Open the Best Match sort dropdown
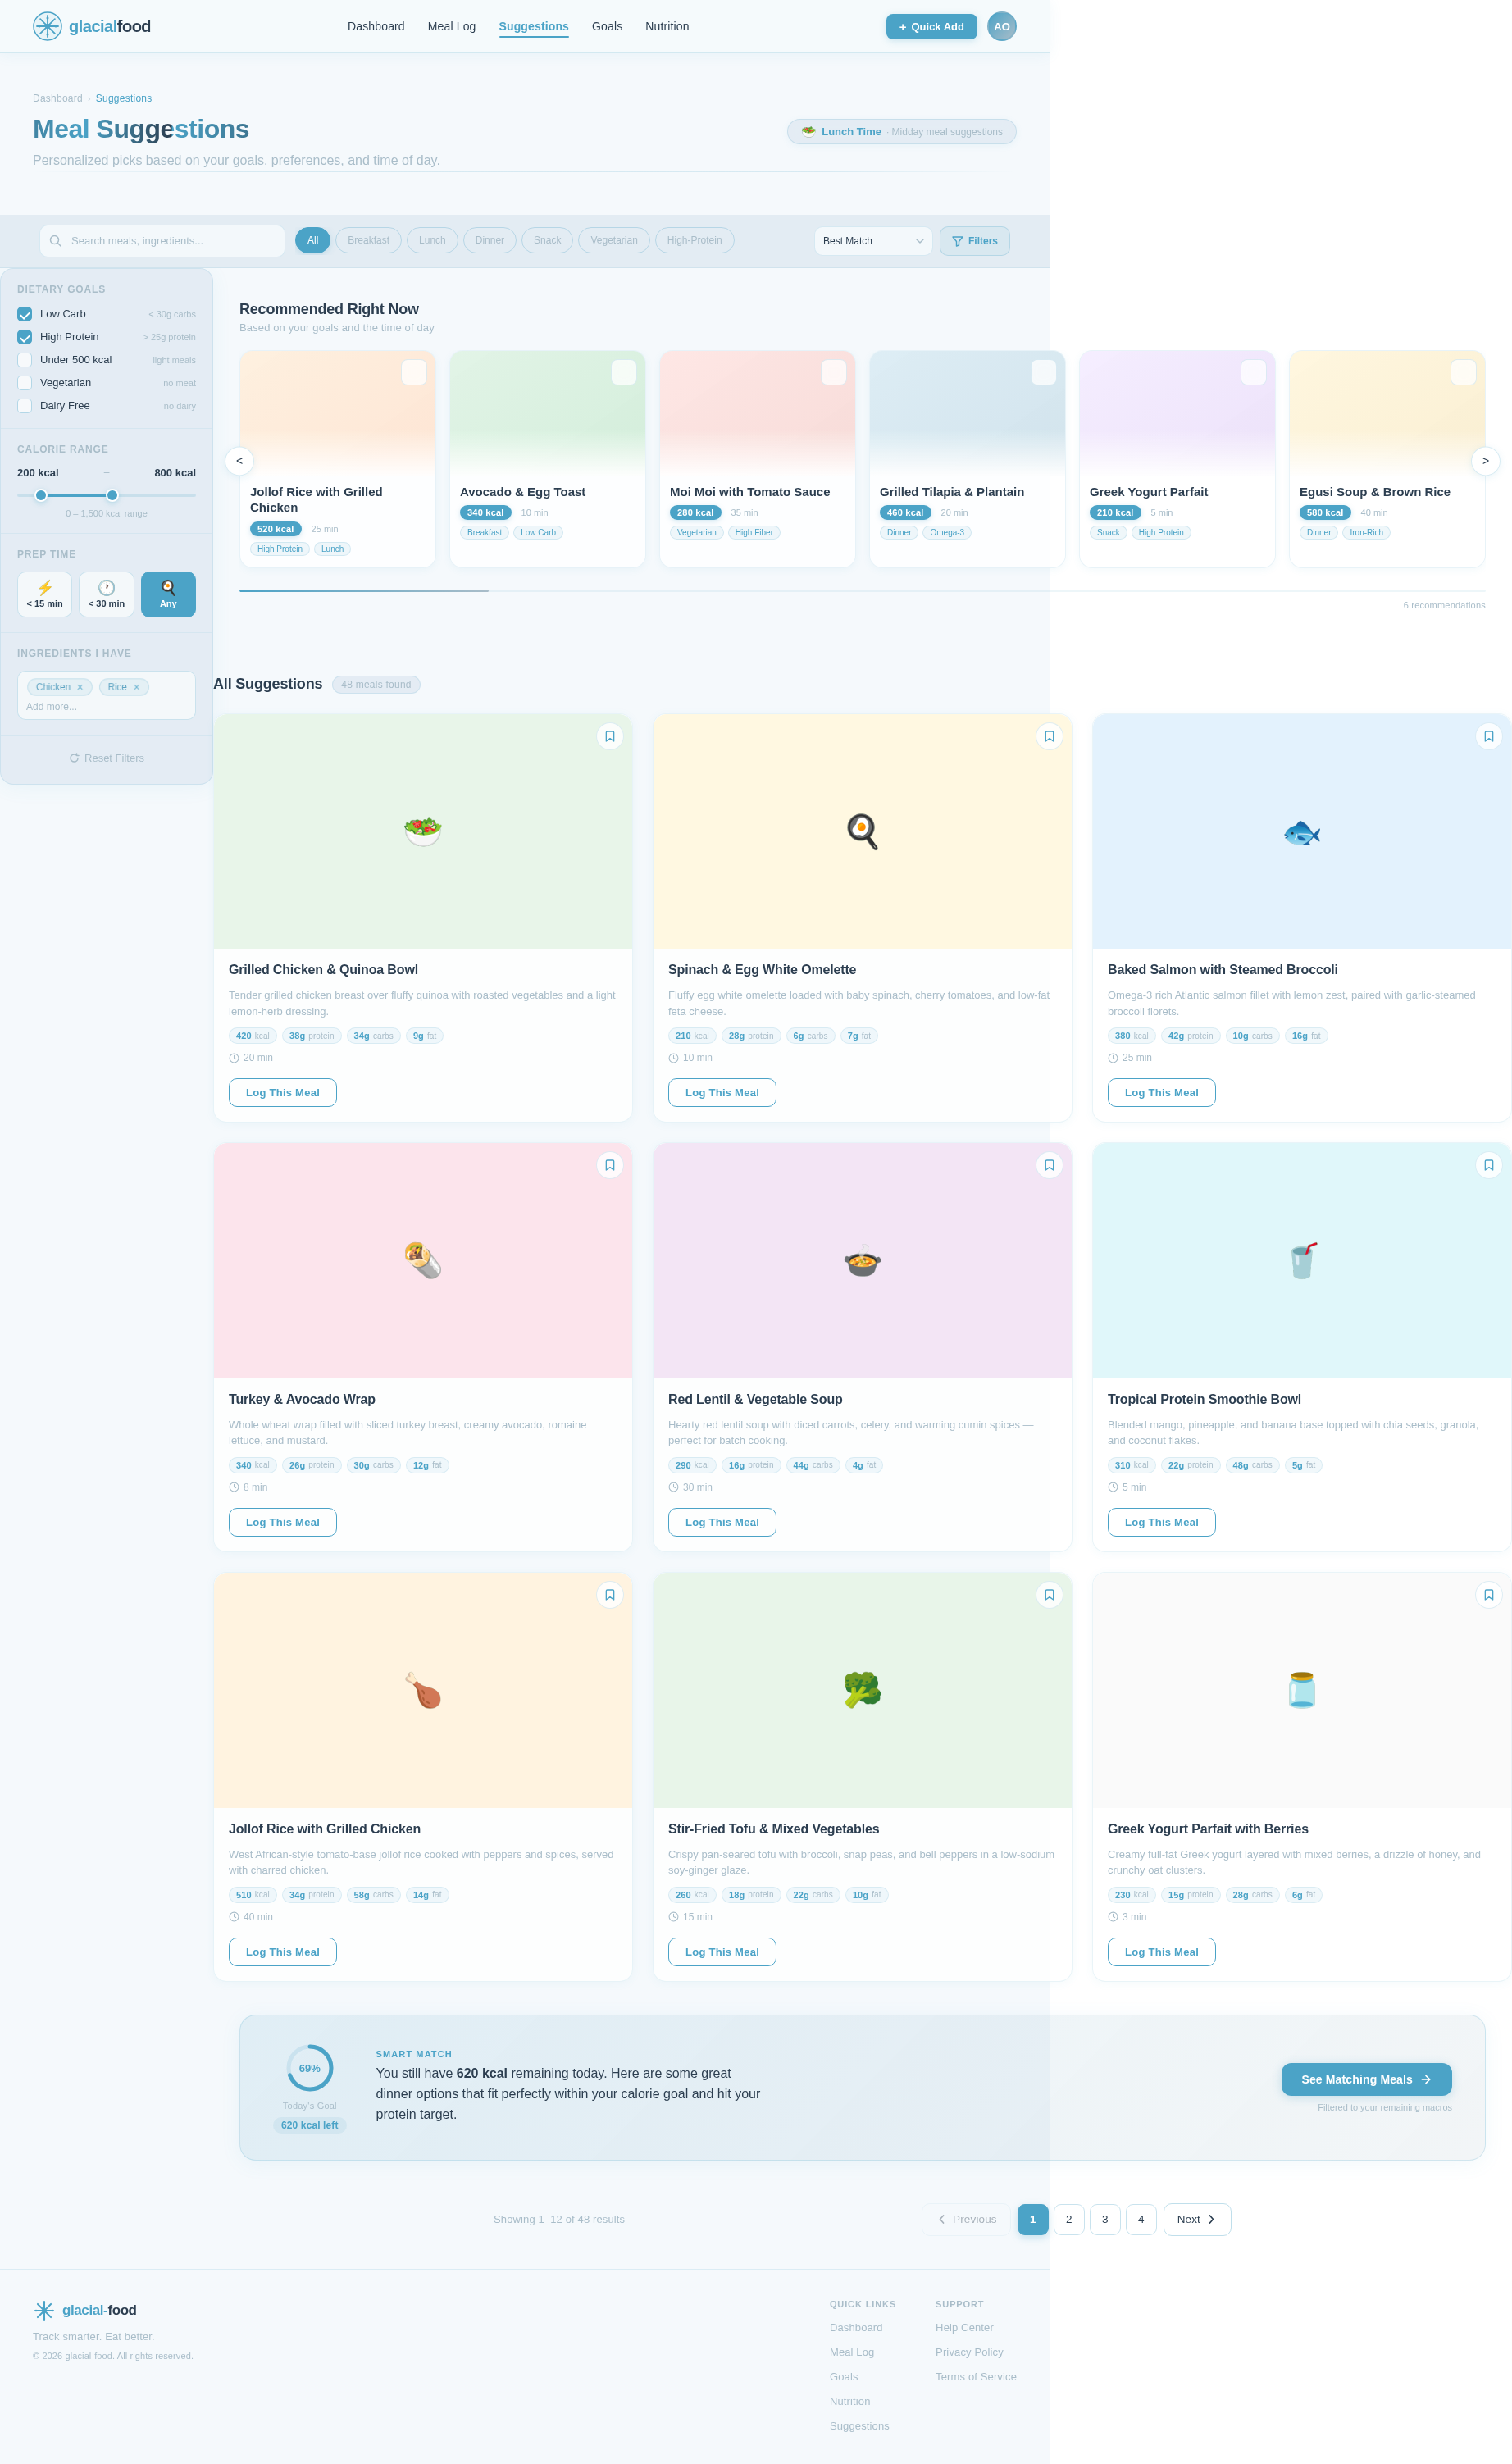1512x2464 pixels. 872,240
